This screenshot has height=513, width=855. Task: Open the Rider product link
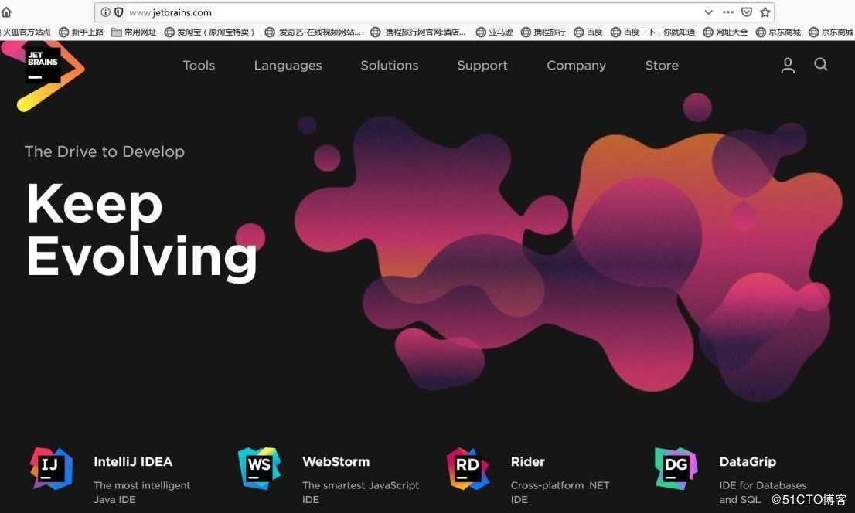528,462
